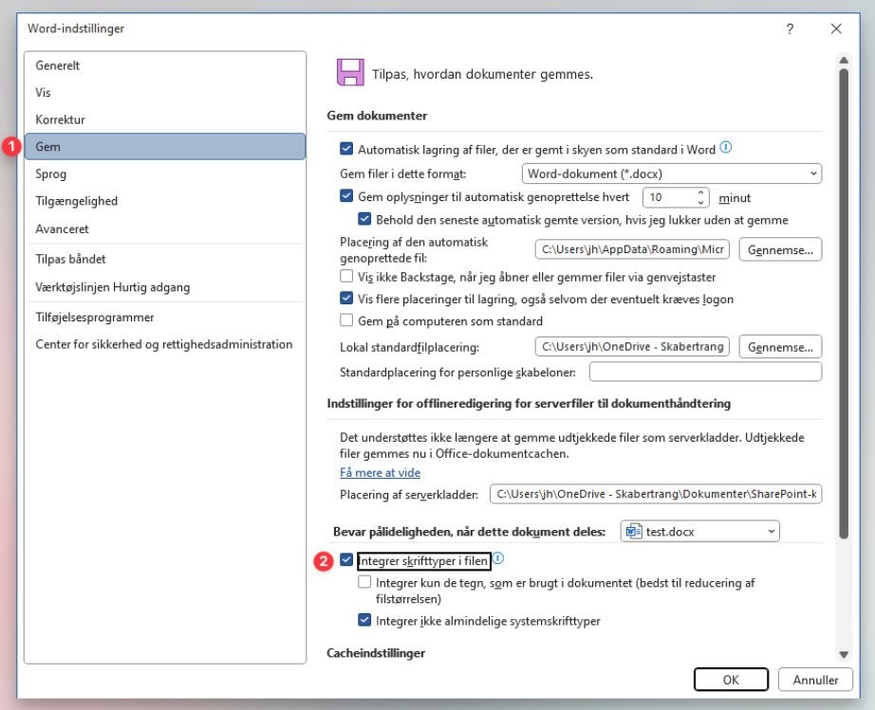This screenshot has width=875, height=710.
Task: Click the dialog help question mark icon
Action: pyautogui.click(x=789, y=28)
